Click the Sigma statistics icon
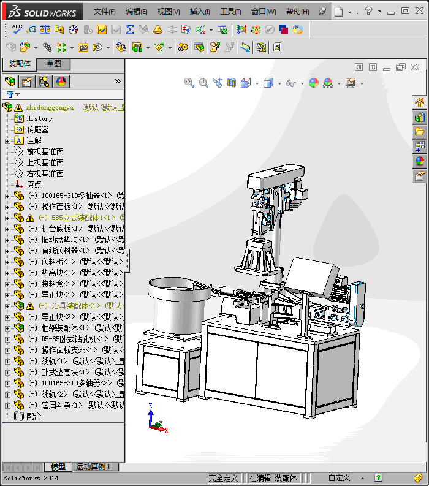This screenshot has width=429, height=486. tap(130, 29)
